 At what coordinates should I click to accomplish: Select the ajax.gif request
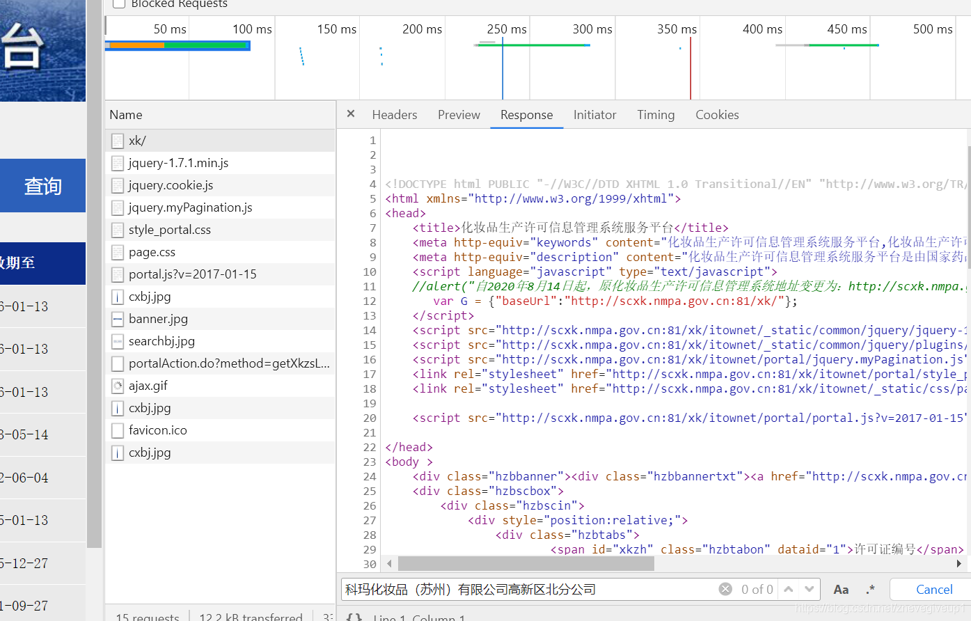point(220,386)
